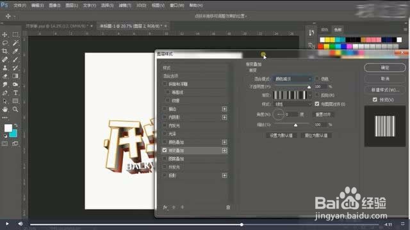This screenshot has height=230, width=410.
Task: Click the gradient preview swatch
Action: point(290,95)
